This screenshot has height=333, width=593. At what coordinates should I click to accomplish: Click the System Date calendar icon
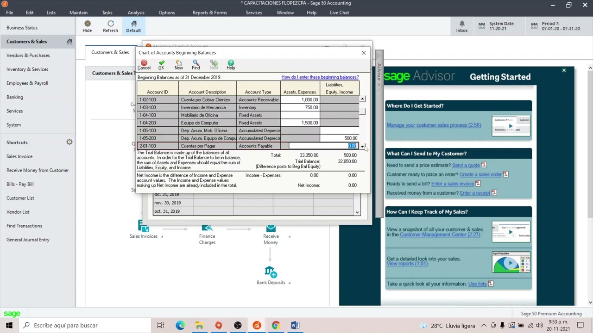pos(482,26)
